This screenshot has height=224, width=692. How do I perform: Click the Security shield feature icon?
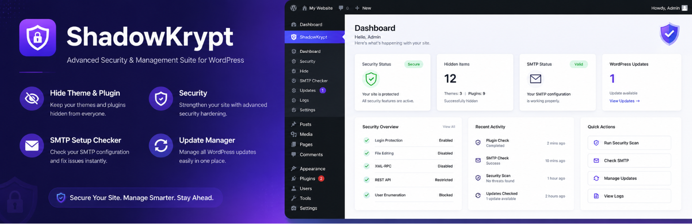(x=161, y=99)
